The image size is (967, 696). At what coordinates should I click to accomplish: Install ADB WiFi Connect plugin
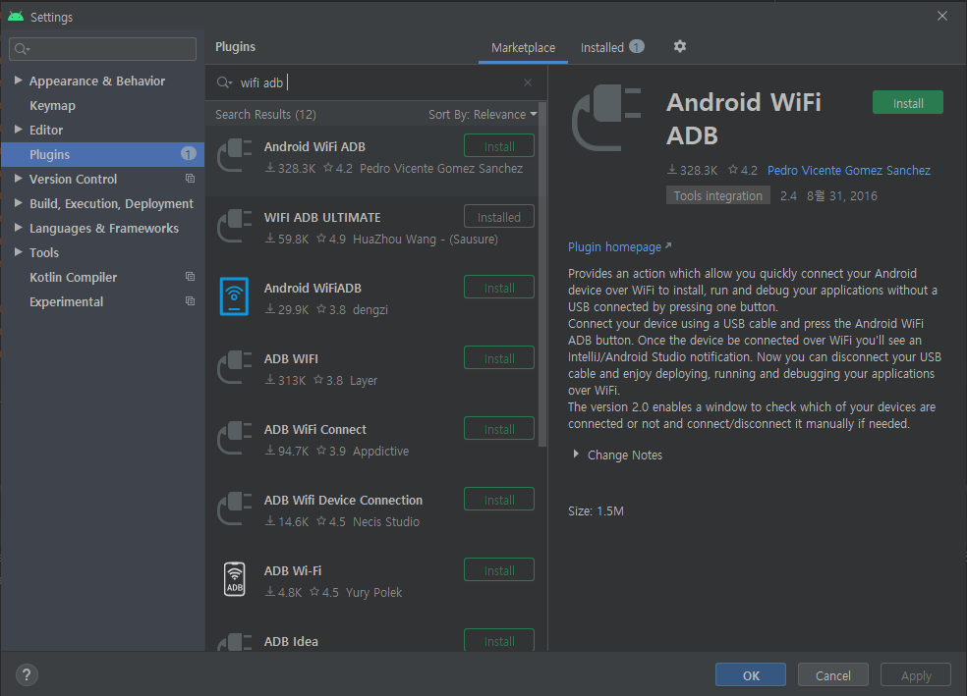pos(499,429)
